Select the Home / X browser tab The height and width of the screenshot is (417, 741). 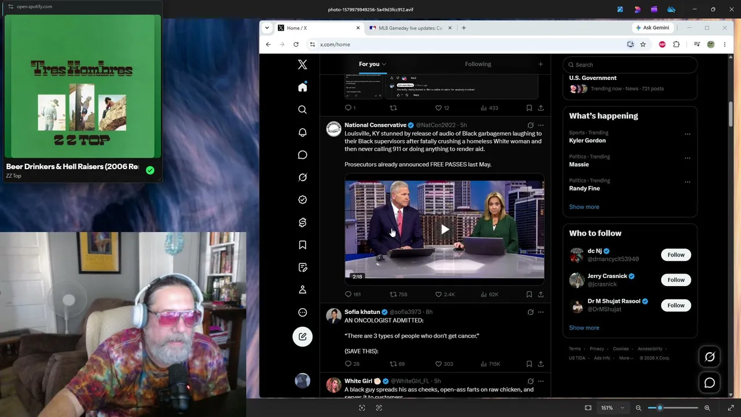pyautogui.click(x=318, y=28)
